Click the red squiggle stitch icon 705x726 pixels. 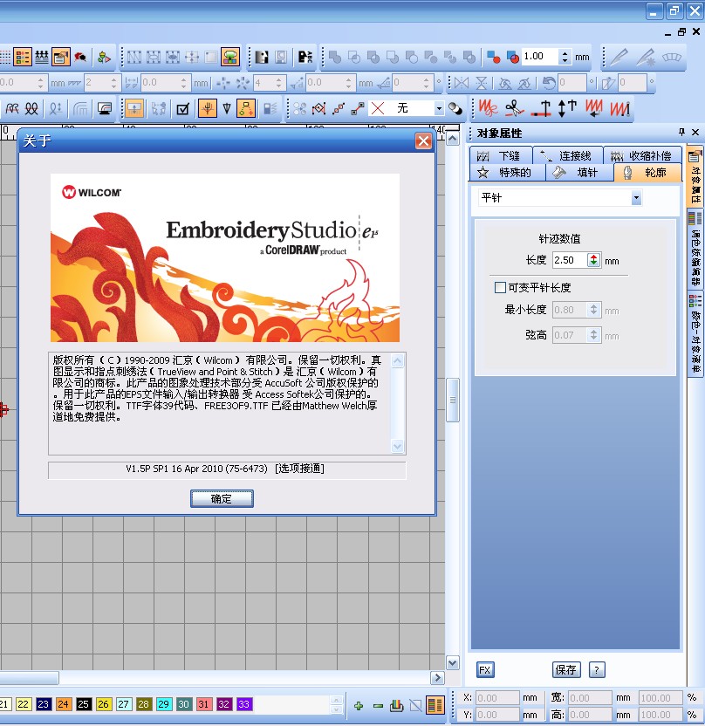[488, 108]
